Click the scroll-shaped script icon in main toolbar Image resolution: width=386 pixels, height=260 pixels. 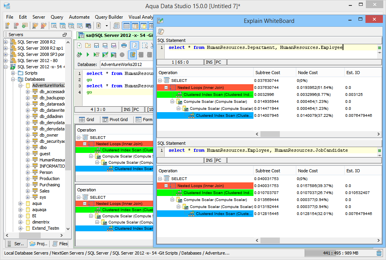click(116, 25)
